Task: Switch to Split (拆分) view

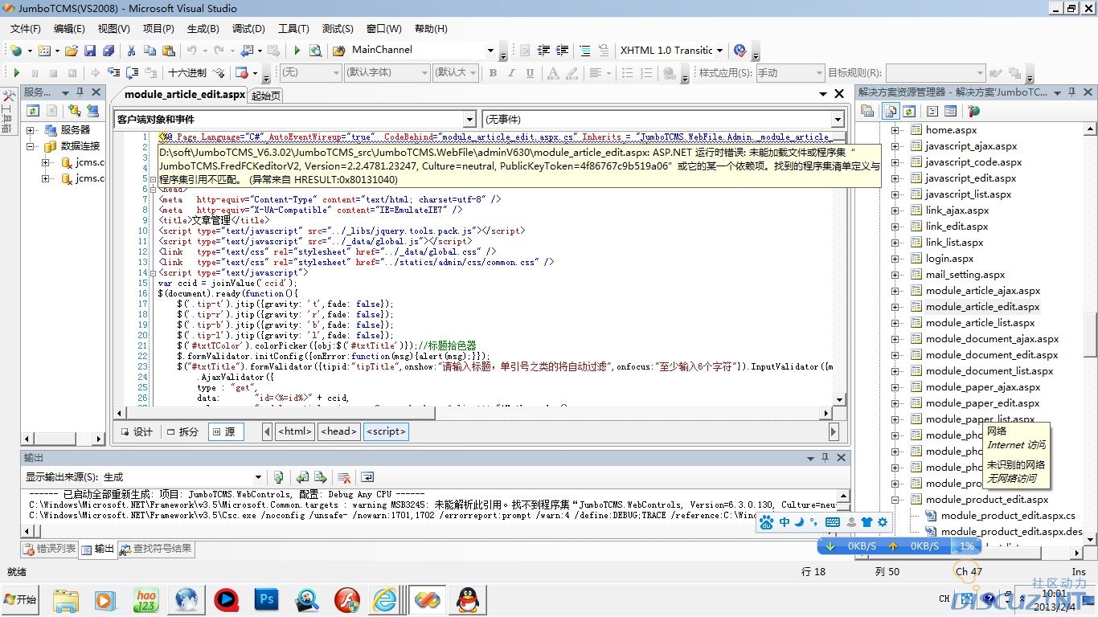Action: [182, 431]
